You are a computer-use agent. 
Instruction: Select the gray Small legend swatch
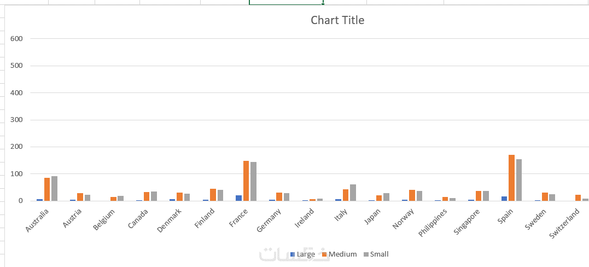coord(366,254)
